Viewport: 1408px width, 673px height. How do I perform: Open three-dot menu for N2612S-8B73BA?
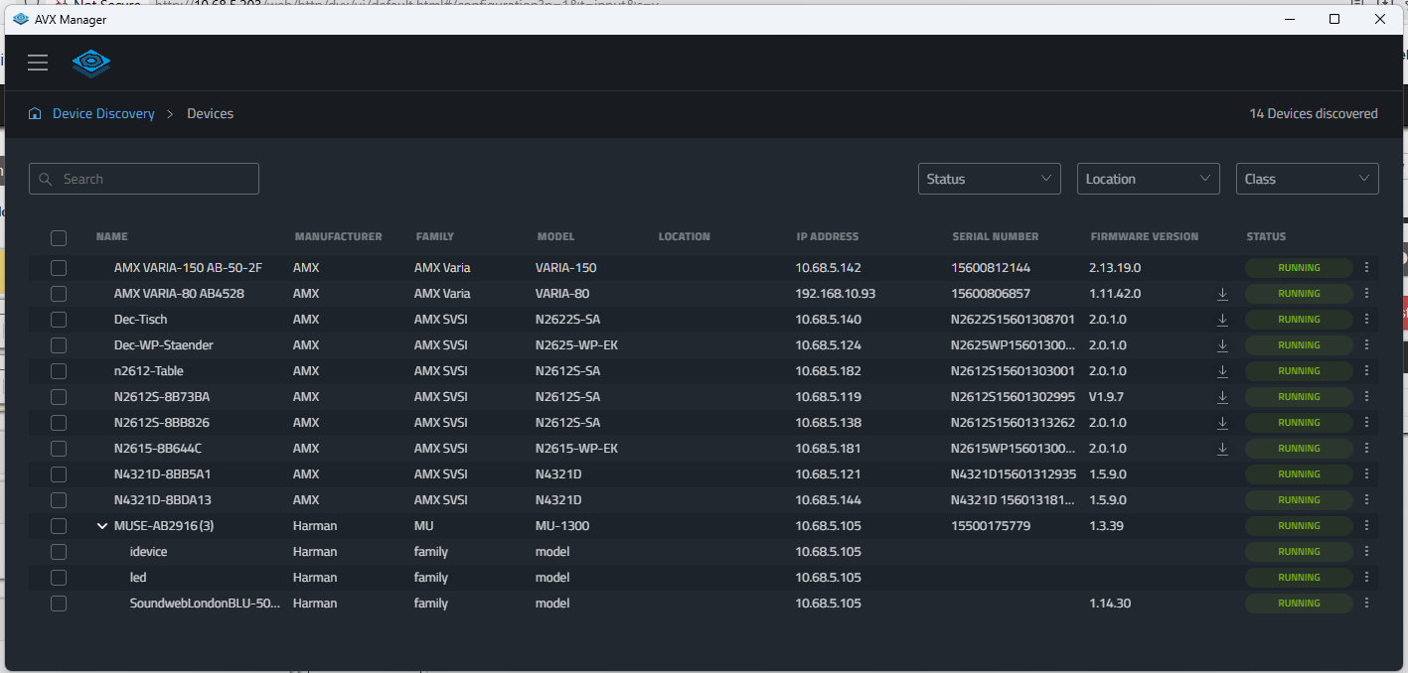click(1367, 397)
